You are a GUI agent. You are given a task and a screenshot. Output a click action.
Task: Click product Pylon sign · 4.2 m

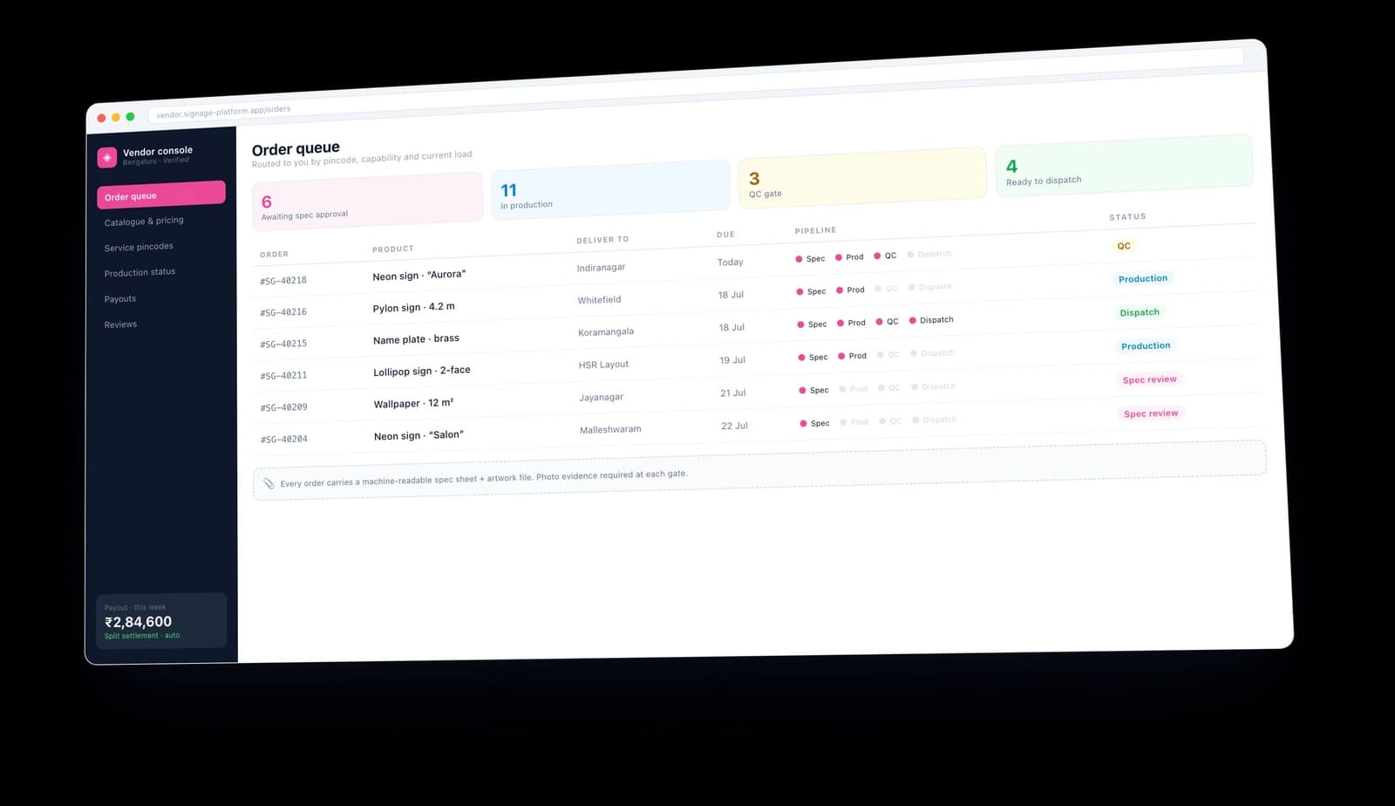coord(414,307)
